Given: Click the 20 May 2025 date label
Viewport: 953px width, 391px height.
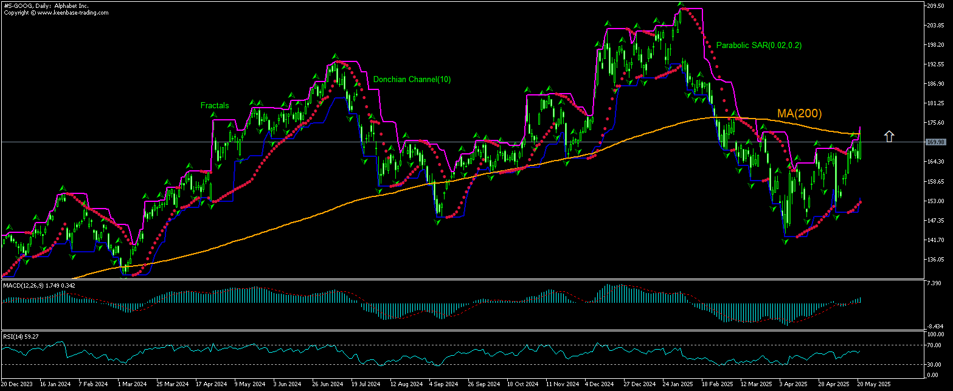Looking at the screenshot, I should pos(873,384).
